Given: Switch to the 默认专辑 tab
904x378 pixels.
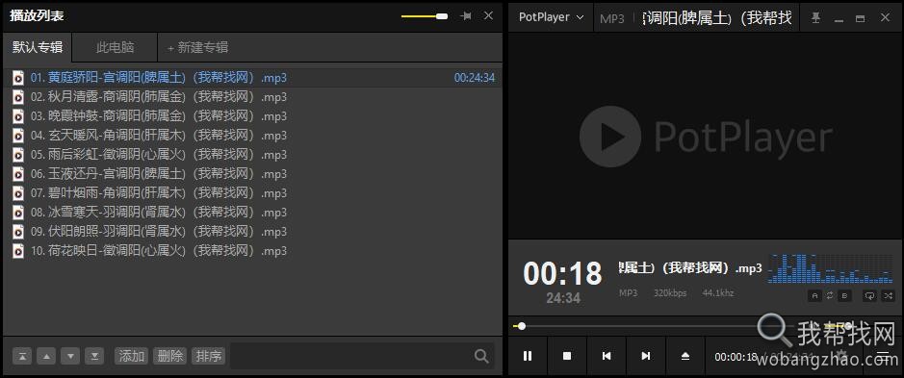Looking at the screenshot, I should 38,47.
